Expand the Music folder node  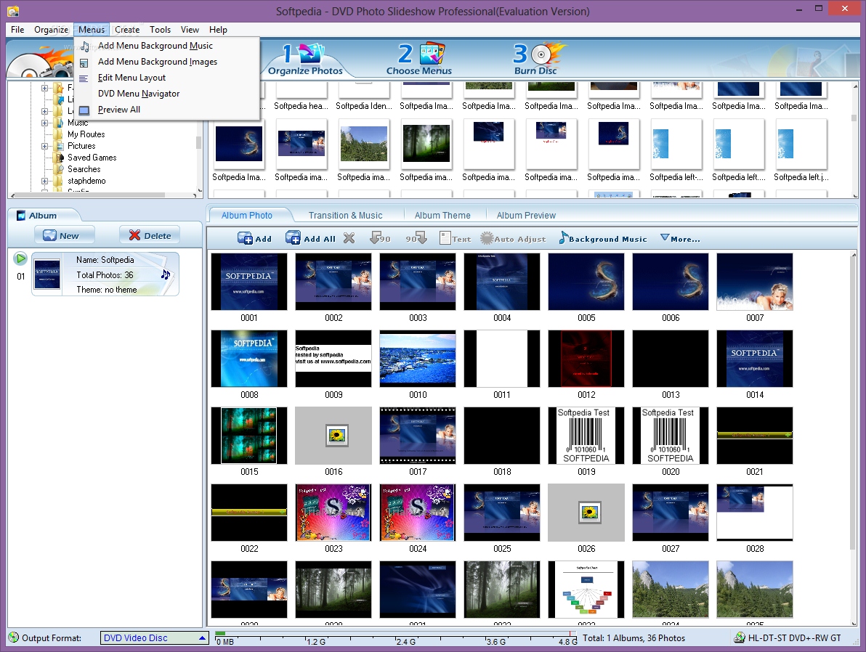[x=45, y=123]
